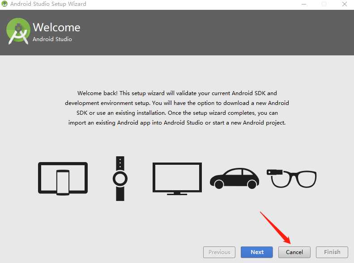Click the Glass eyewear icon
The height and width of the screenshot is (263, 354).
point(291,179)
